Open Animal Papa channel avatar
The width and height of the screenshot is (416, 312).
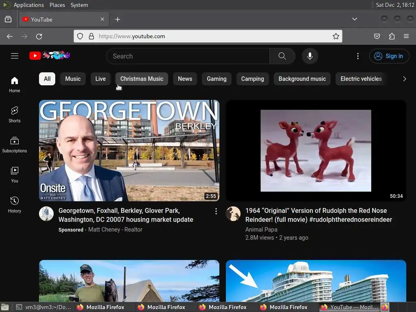point(233,214)
